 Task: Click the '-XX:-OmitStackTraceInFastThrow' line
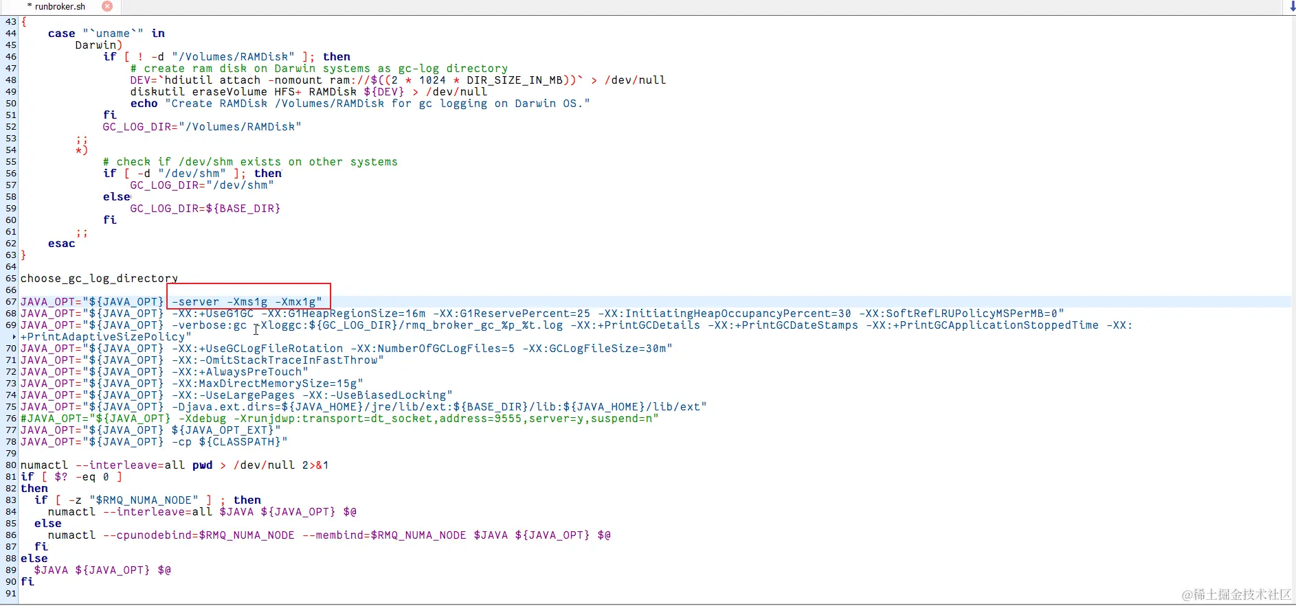coord(202,360)
